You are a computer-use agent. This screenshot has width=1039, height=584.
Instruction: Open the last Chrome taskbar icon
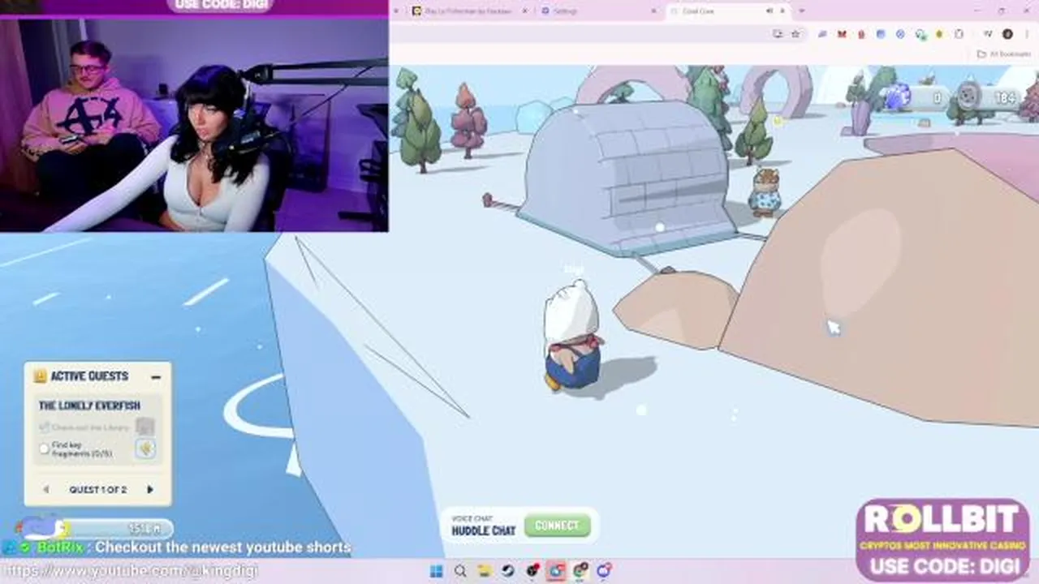604,571
